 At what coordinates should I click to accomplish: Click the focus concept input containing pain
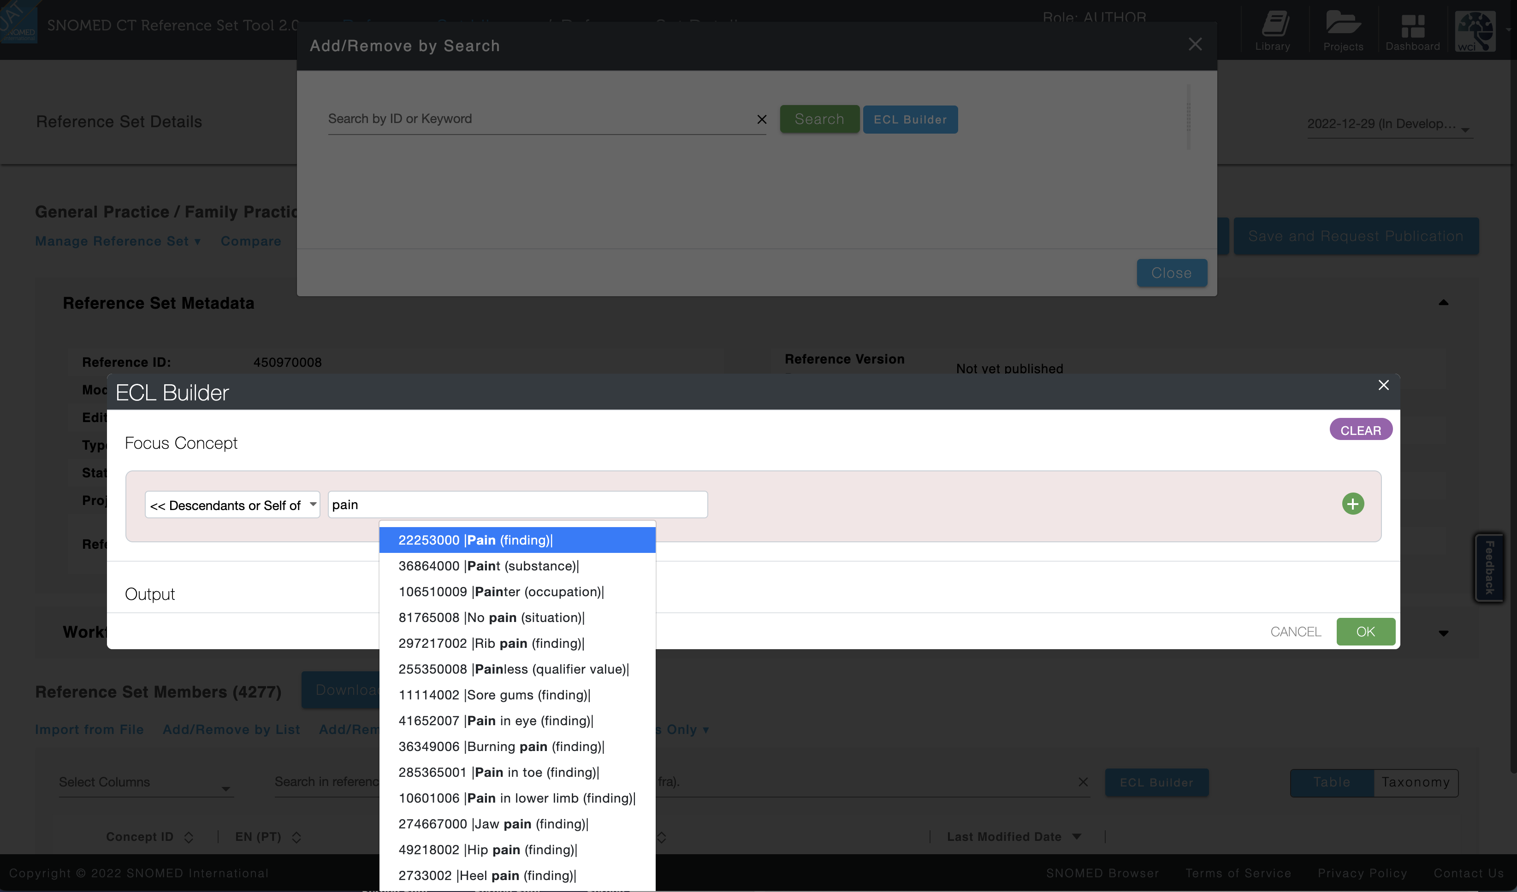point(517,505)
